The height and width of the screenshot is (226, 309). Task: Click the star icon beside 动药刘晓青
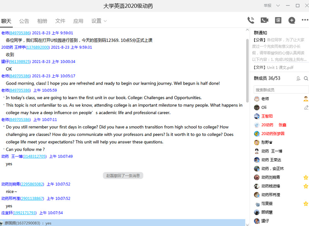click(x=306, y=177)
